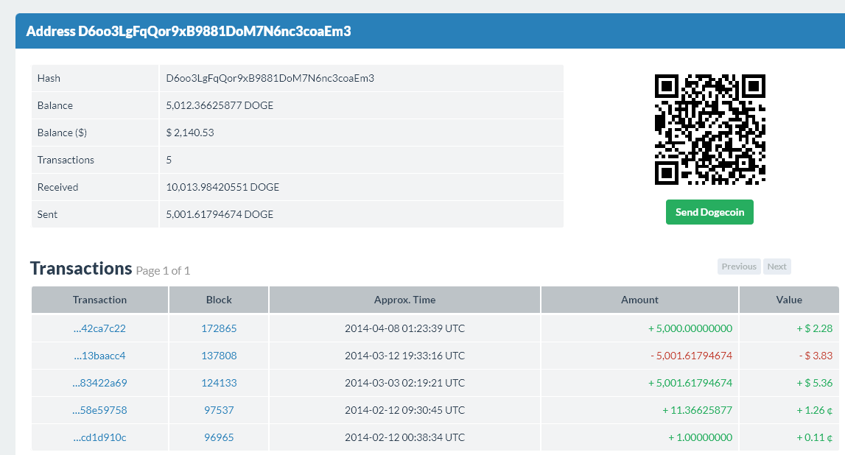
Task: Click time 2014-02-12 09:30:45 UTC
Action: coord(404,410)
